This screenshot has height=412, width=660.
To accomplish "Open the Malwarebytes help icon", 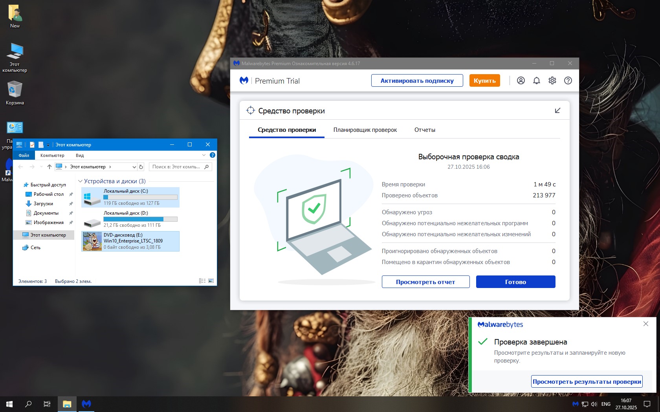I will 568,80.
